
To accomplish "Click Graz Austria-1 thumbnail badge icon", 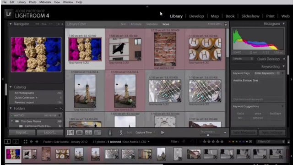I will click(99, 59).
